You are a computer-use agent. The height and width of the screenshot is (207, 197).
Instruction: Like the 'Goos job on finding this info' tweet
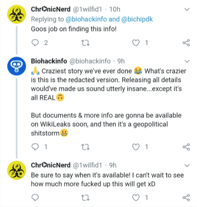point(136,43)
